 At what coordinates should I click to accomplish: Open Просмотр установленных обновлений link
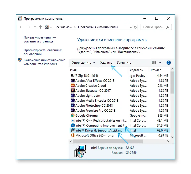[x=43, y=52]
